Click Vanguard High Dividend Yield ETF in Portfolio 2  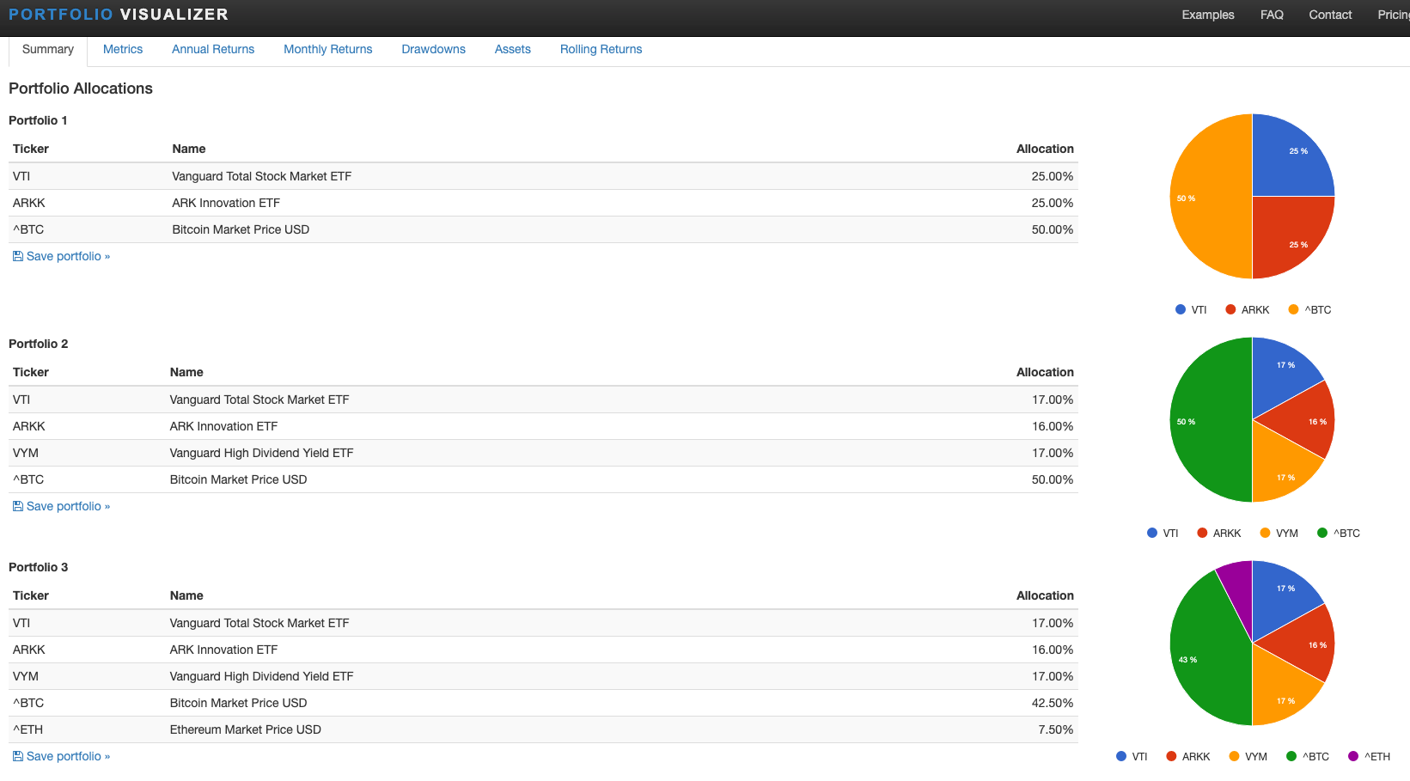point(262,453)
